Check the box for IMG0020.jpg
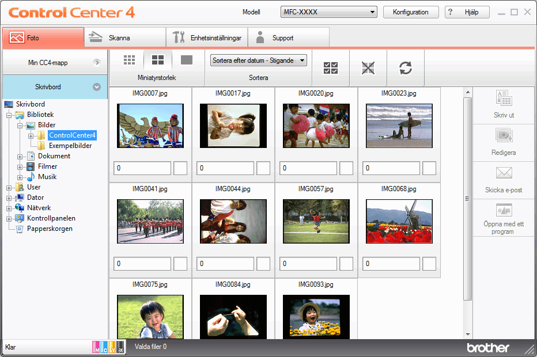 pos(346,168)
